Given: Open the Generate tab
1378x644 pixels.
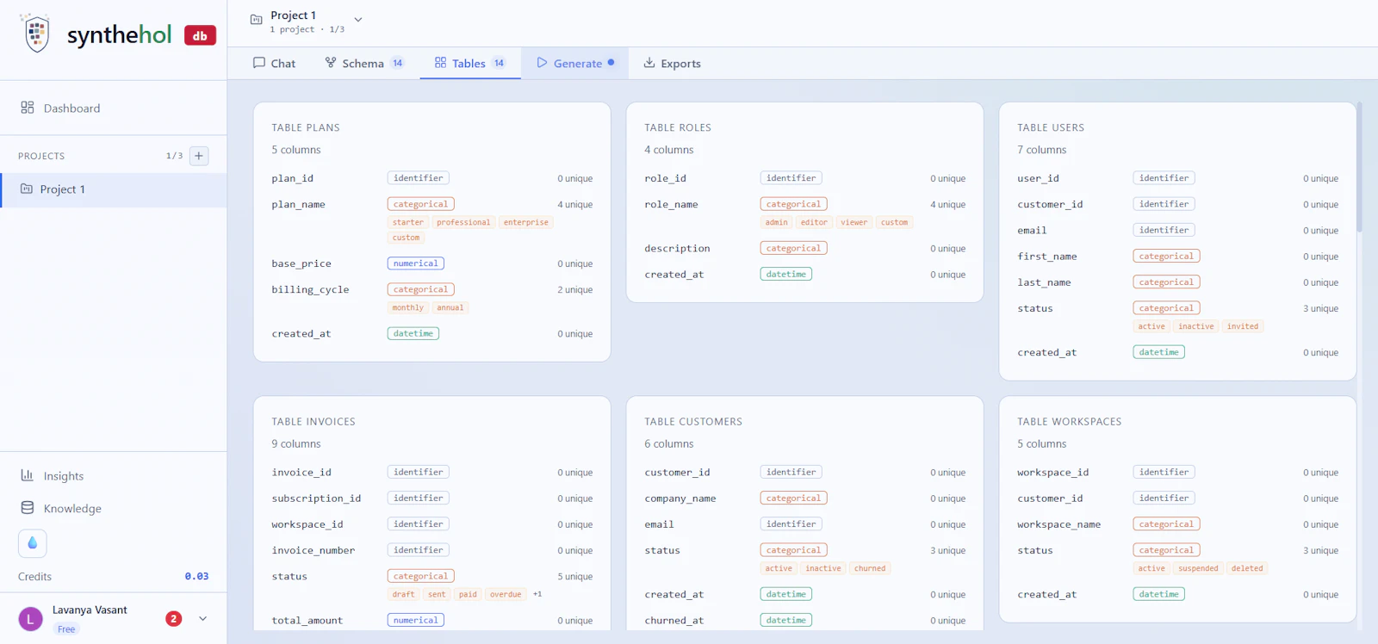Looking at the screenshot, I should coord(575,63).
